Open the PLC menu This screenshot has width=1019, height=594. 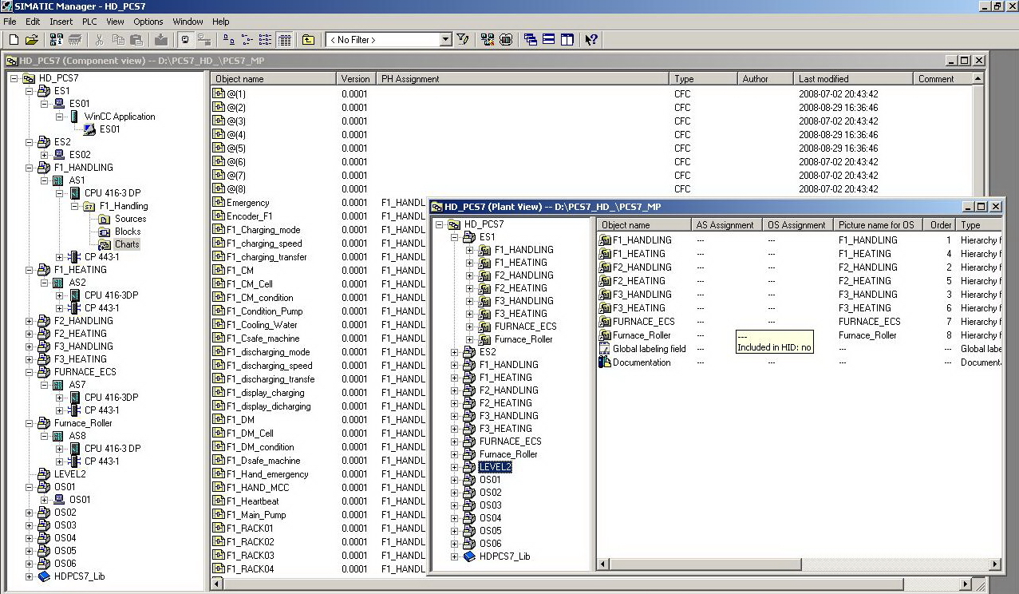89,22
